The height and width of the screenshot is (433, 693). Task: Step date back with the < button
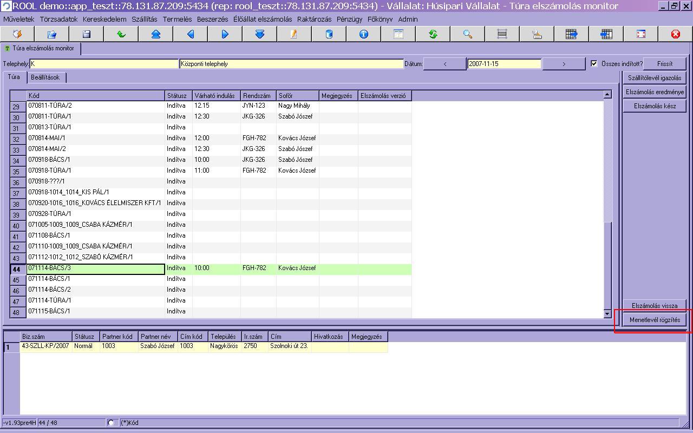tap(445, 64)
